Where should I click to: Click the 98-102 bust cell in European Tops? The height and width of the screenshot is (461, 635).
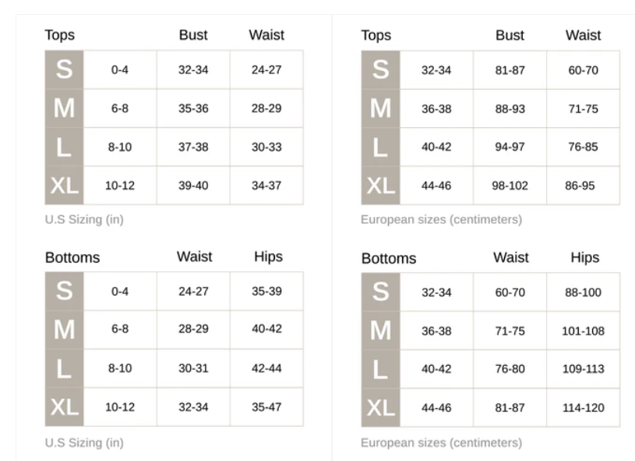pos(510,186)
